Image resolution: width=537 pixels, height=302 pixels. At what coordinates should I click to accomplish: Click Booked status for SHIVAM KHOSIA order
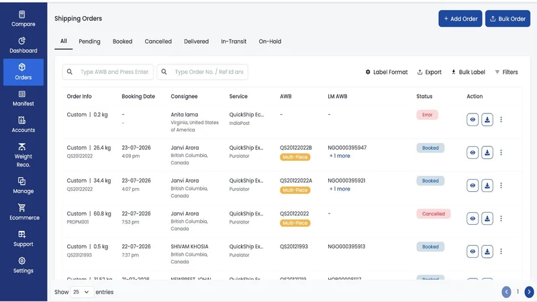430,246
